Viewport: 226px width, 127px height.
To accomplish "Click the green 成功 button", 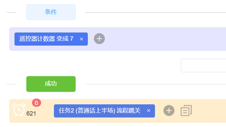I will pos(51,84).
